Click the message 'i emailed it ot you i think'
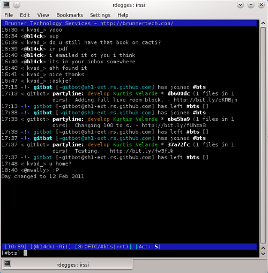 (92, 55)
